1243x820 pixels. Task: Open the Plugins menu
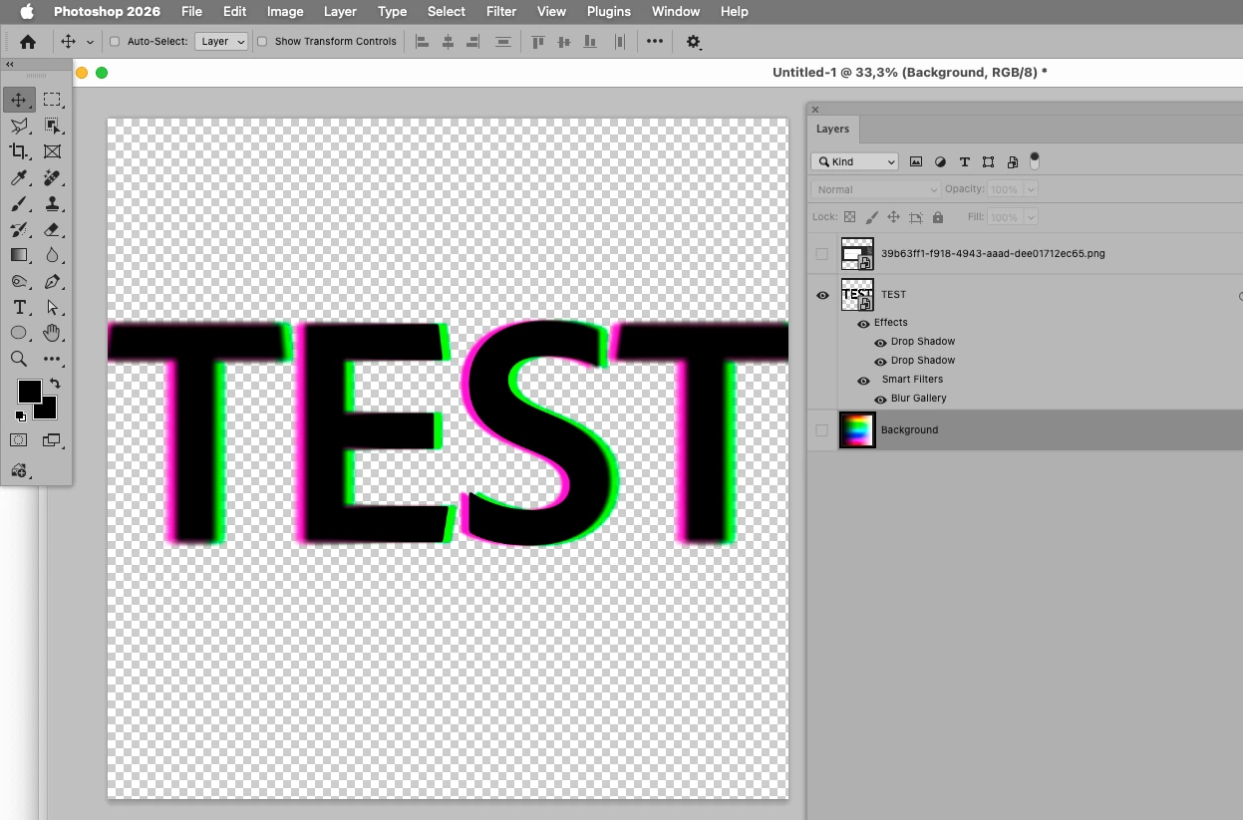[x=608, y=12]
